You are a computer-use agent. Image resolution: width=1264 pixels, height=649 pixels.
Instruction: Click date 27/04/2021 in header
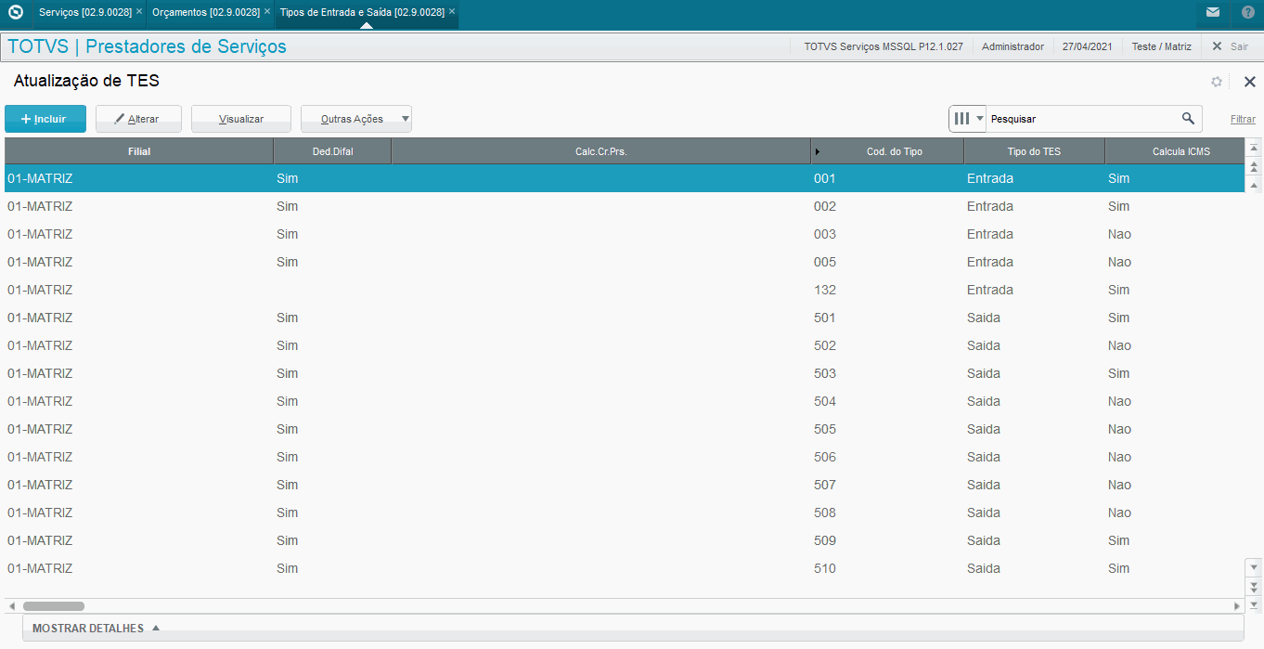point(1087,46)
